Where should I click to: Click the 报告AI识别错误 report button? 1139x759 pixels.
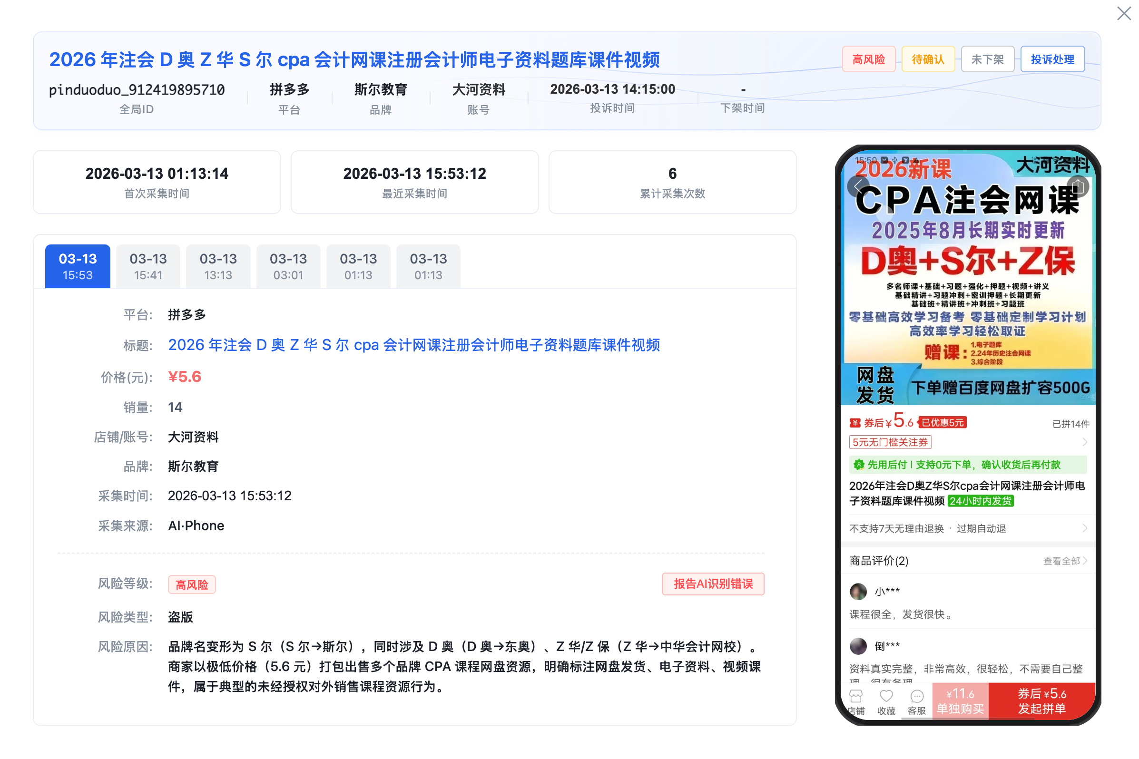pos(712,584)
